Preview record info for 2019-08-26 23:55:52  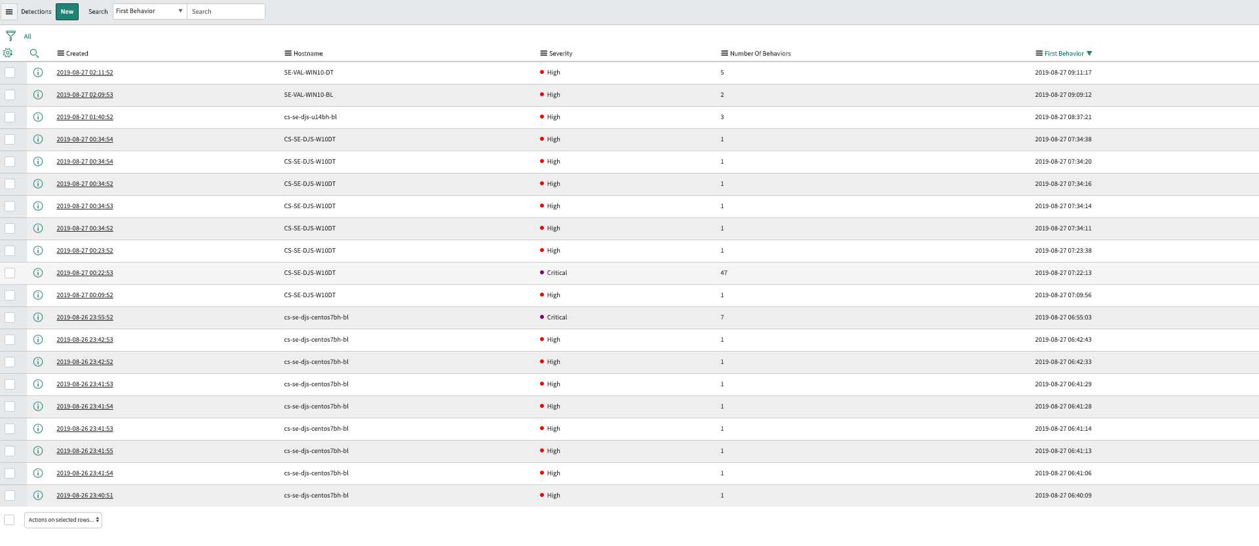click(x=38, y=318)
